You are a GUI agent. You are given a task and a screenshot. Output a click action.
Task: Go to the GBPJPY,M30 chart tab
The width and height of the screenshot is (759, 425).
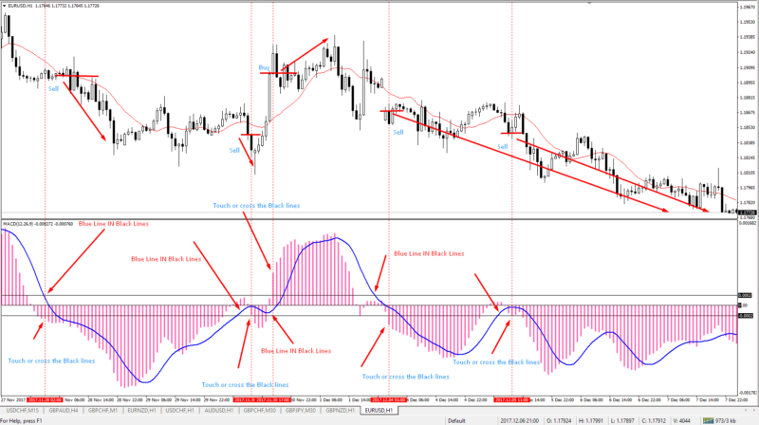point(300,411)
